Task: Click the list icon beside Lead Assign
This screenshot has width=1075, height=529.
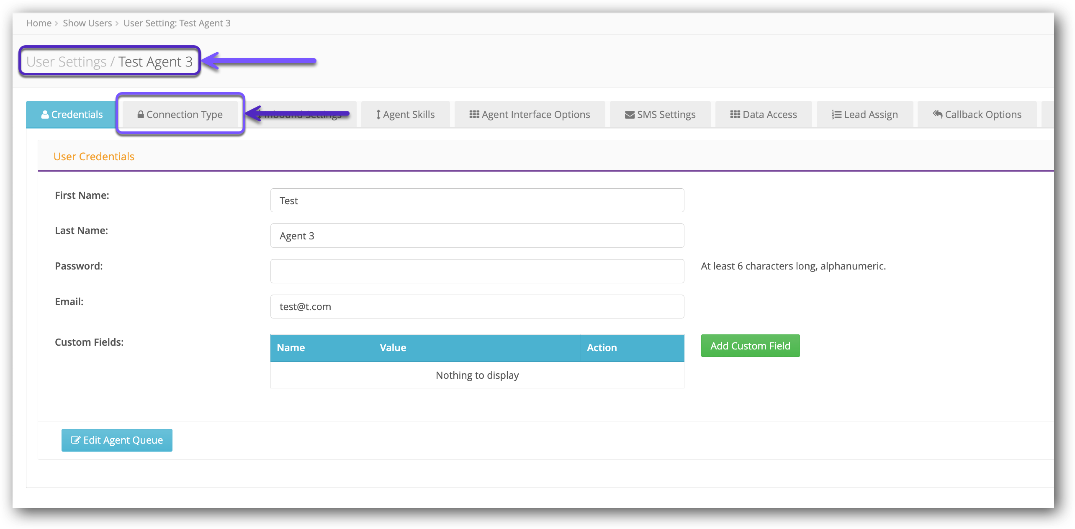Action: click(x=836, y=115)
